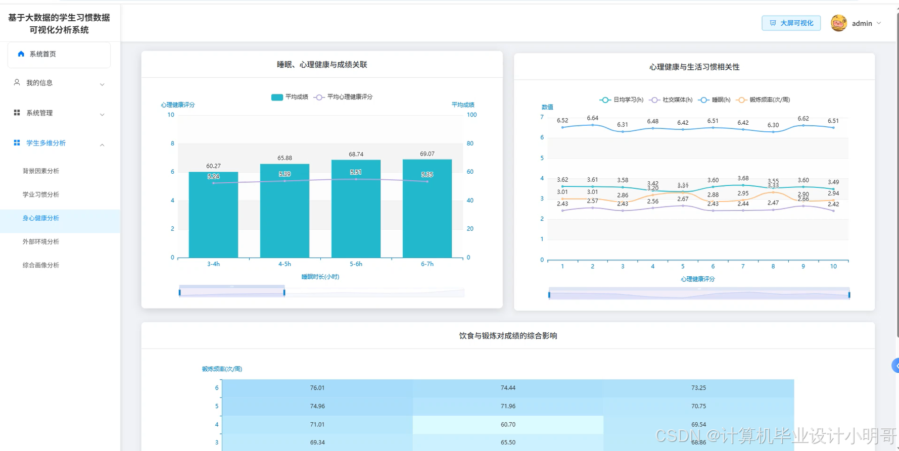Click the 6-7h bar in sleep chart
899x451 pixels.
427,209
